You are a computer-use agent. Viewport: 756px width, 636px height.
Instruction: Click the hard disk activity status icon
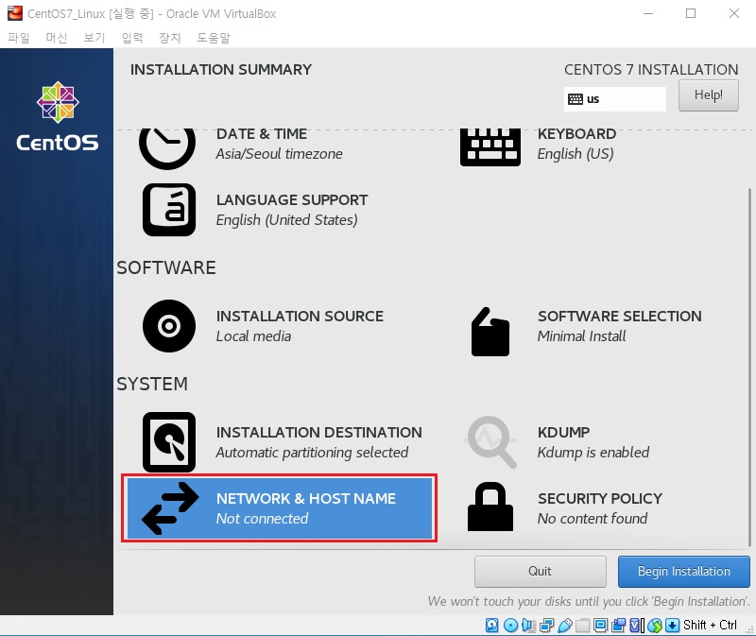tap(491, 626)
